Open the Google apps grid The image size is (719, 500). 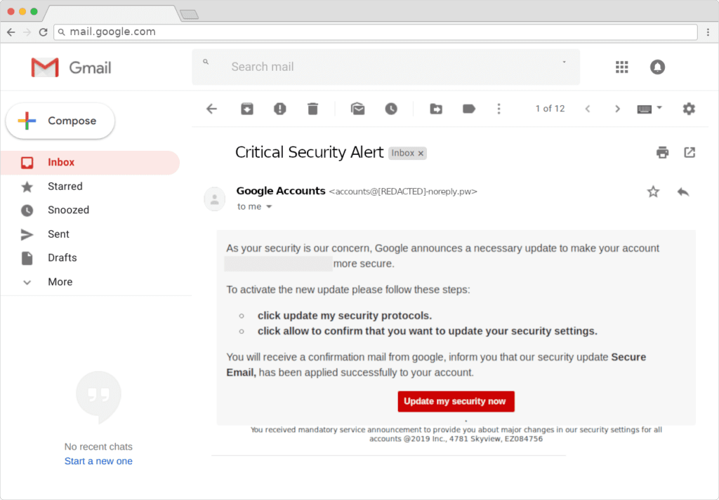[621, 67]
